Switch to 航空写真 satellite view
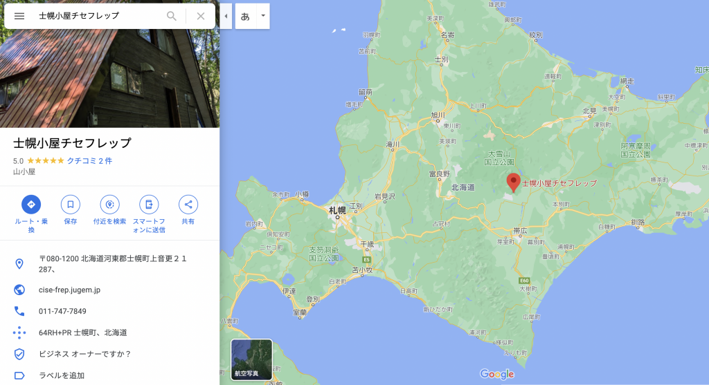 pyautogui.click(x=251, y=359)
